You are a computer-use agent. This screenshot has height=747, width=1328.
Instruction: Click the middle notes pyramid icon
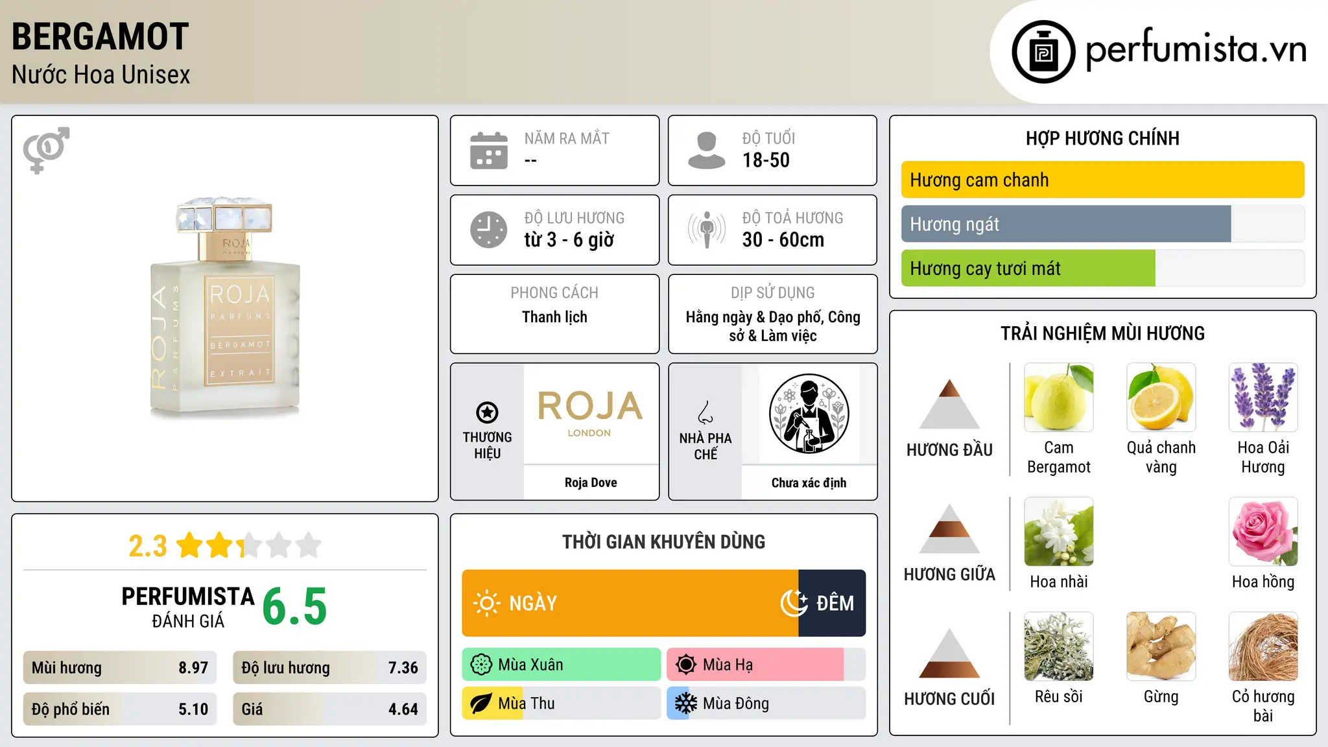(949, 528)
